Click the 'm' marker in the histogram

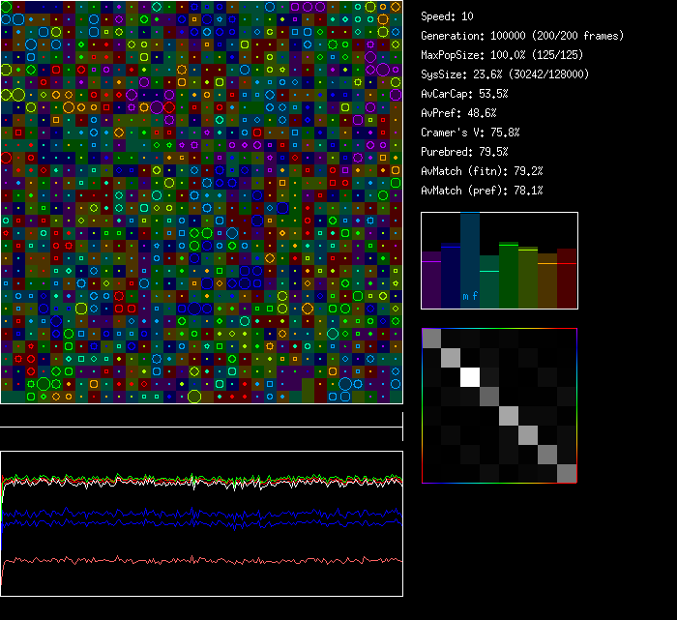(465, 296)
